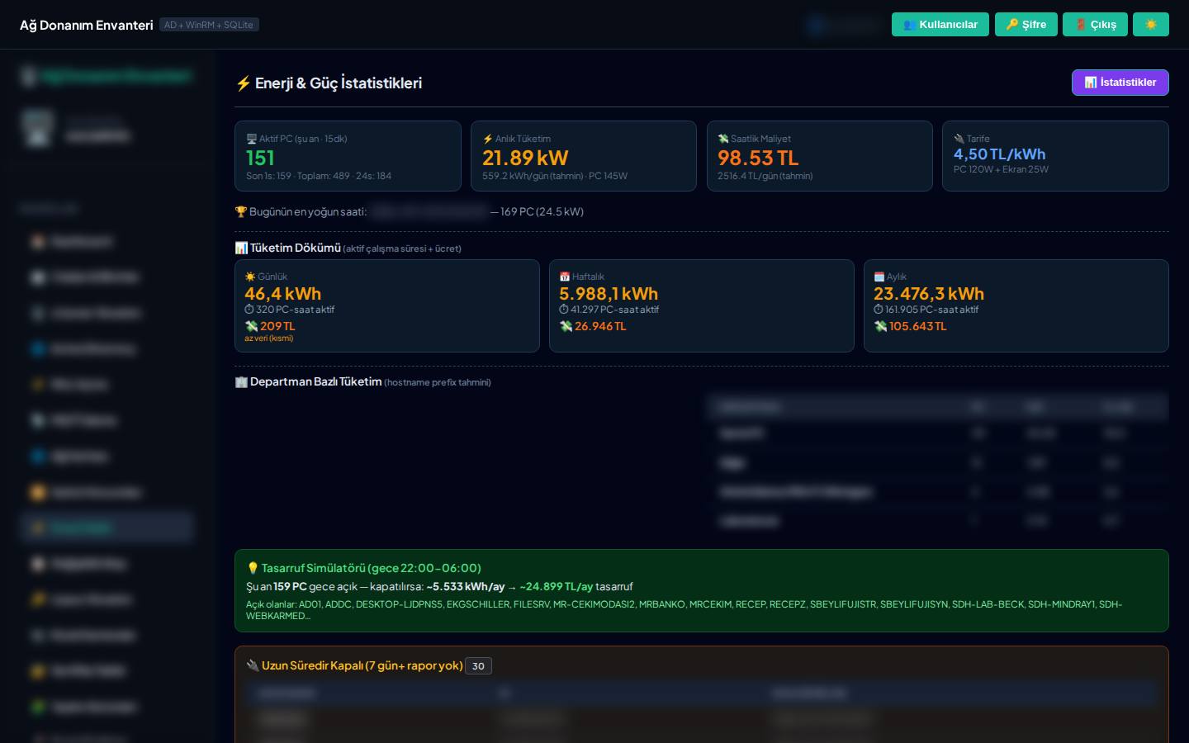
Task: Click the monitor icon in Aktif PC card
Action: (252, 139)
